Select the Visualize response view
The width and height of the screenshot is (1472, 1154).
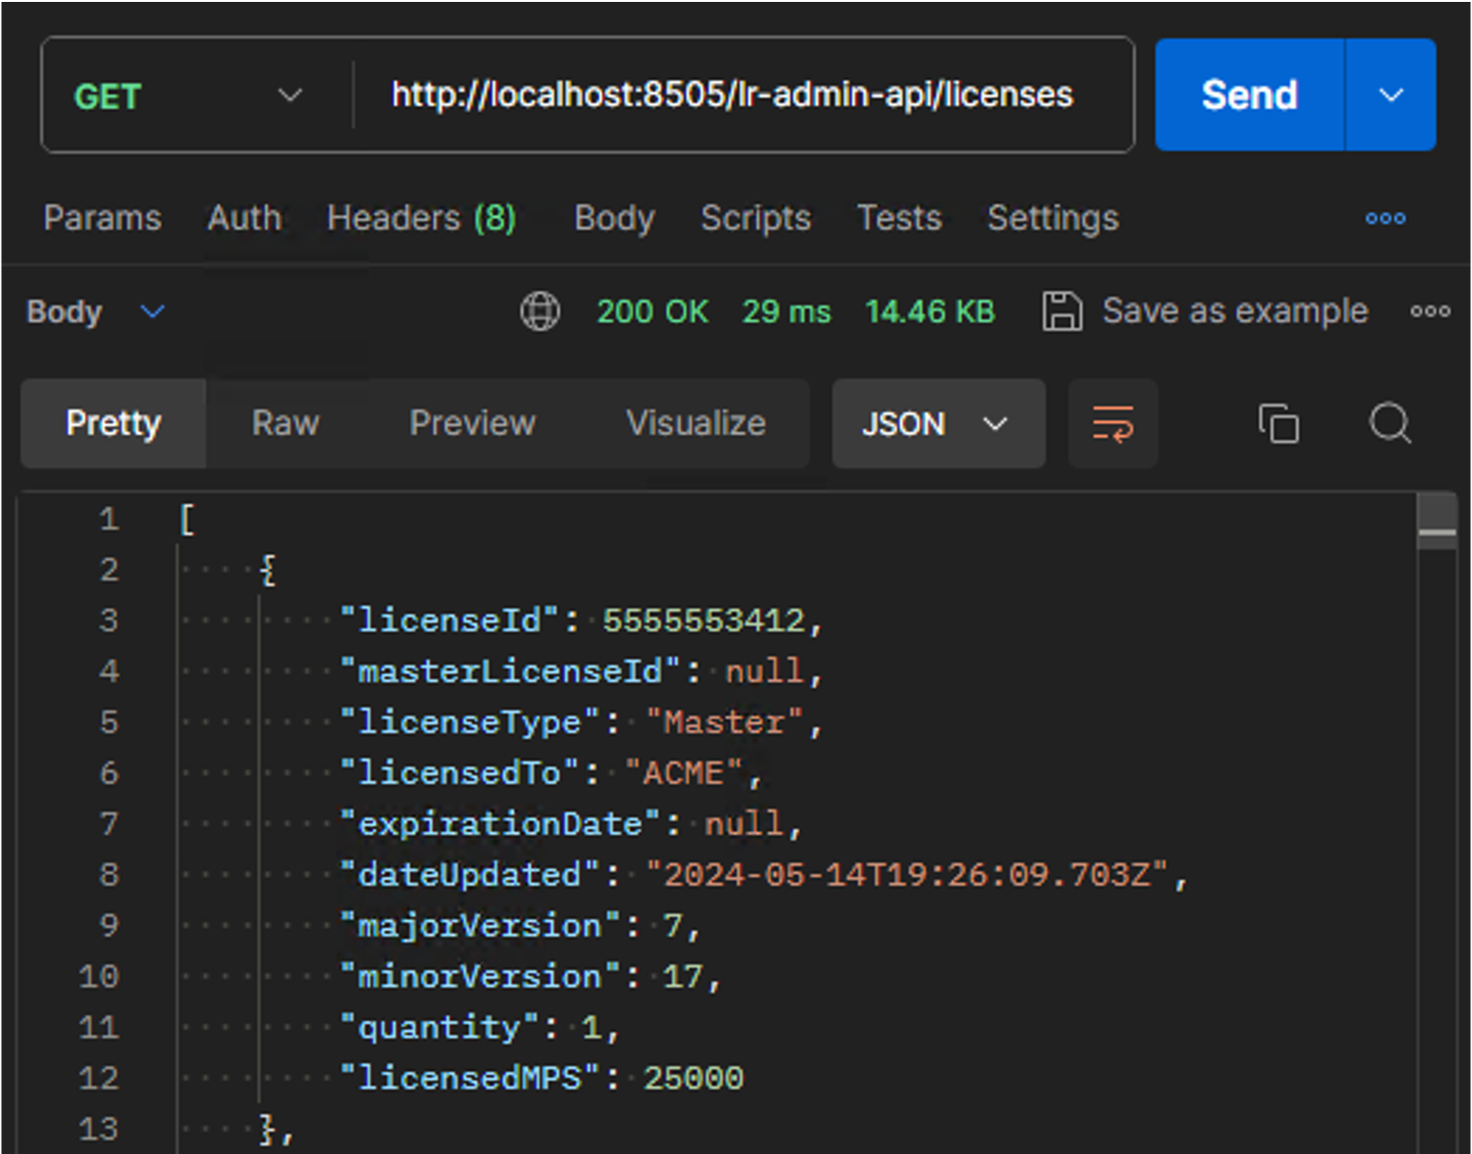click(x=696, y=423)
